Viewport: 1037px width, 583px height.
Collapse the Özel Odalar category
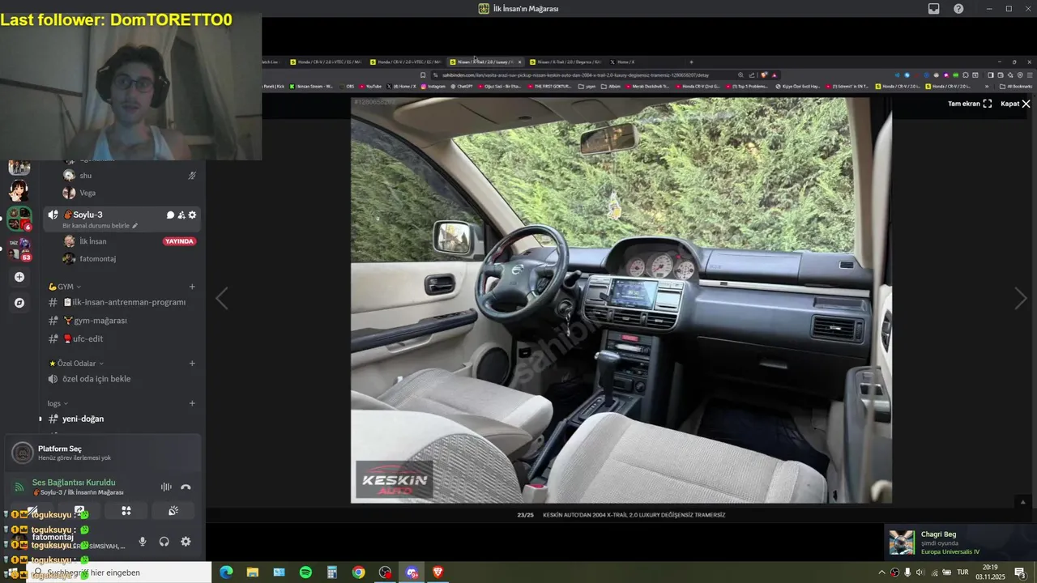(76, 364)
